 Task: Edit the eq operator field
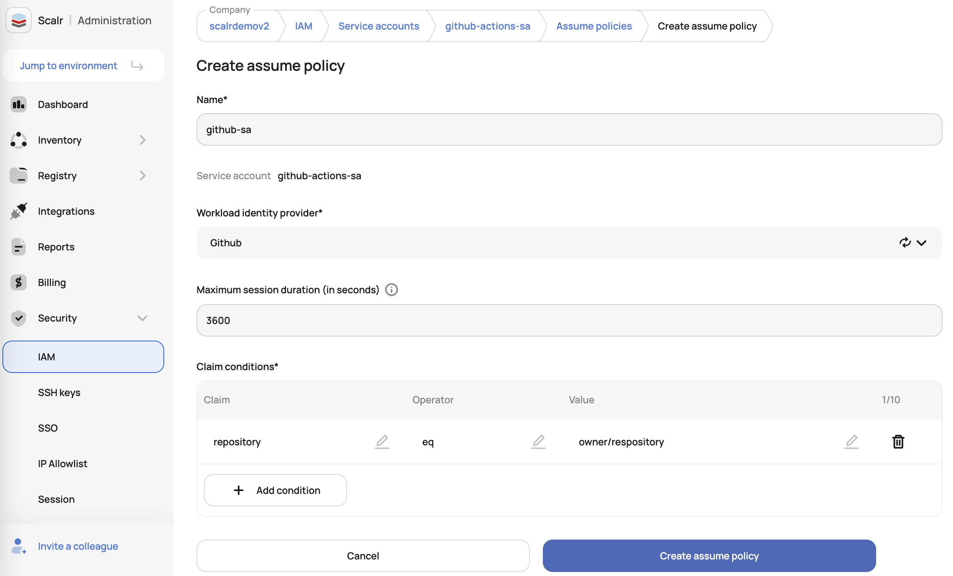point(538,441)
